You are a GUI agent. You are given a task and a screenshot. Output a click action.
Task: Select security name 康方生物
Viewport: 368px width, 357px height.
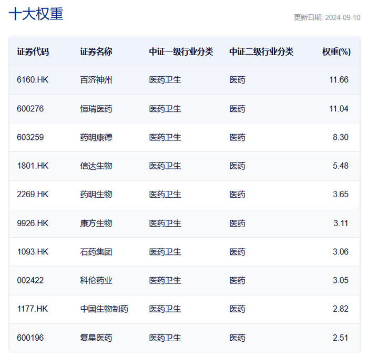(x=96, y=223)
